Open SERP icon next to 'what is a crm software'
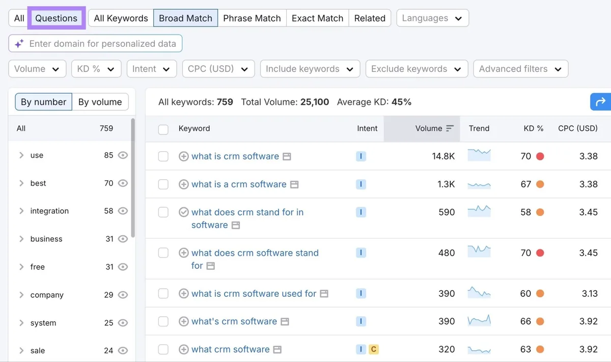Image resolution: width=611 pixels, height=362 pixels. click(294, 185)
